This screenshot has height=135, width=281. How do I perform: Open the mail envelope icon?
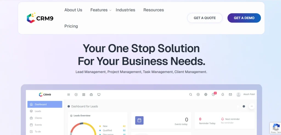230,95
